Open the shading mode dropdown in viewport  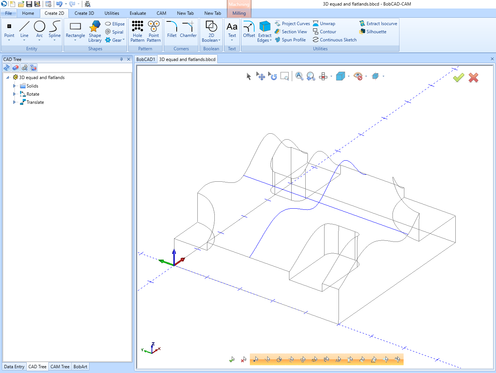[348, 76]
